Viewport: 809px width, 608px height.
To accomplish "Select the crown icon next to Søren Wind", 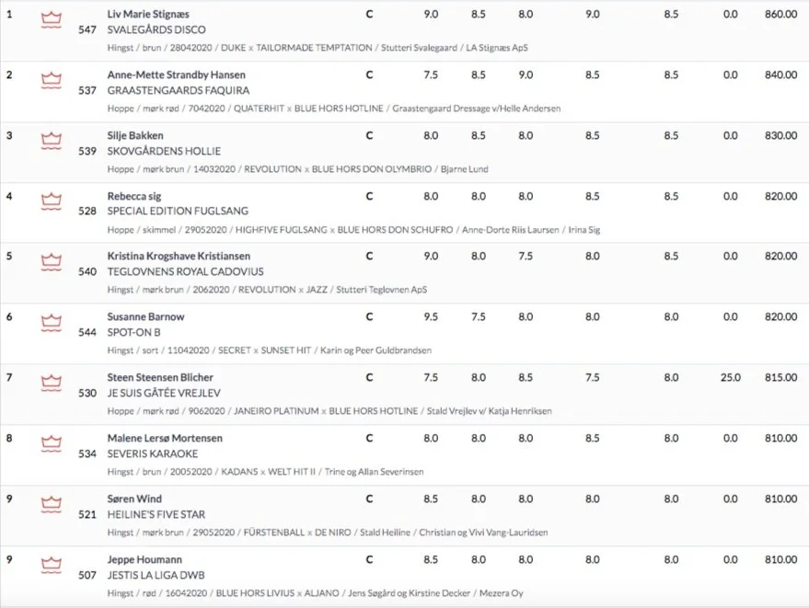I will tap(51, 504).
